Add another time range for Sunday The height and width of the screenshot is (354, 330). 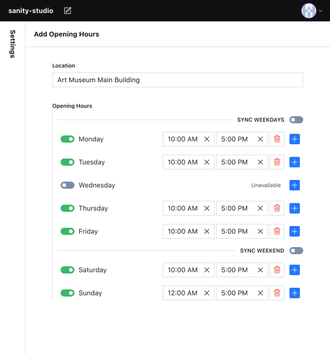294,293
